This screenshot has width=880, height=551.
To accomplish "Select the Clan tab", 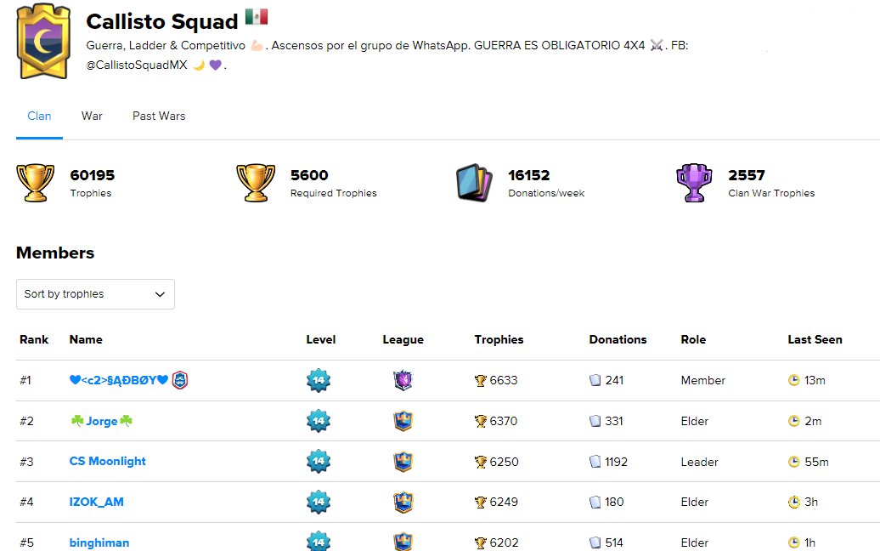I will coord(39,116).
